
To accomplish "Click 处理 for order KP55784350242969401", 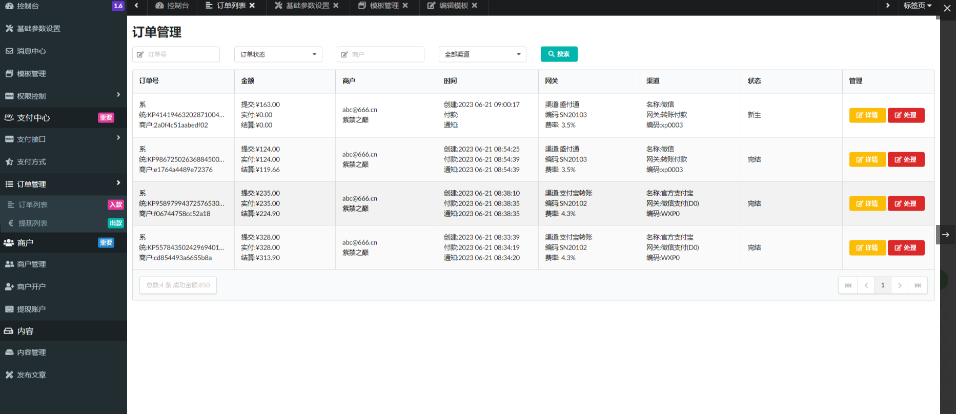I will point(906,247).
